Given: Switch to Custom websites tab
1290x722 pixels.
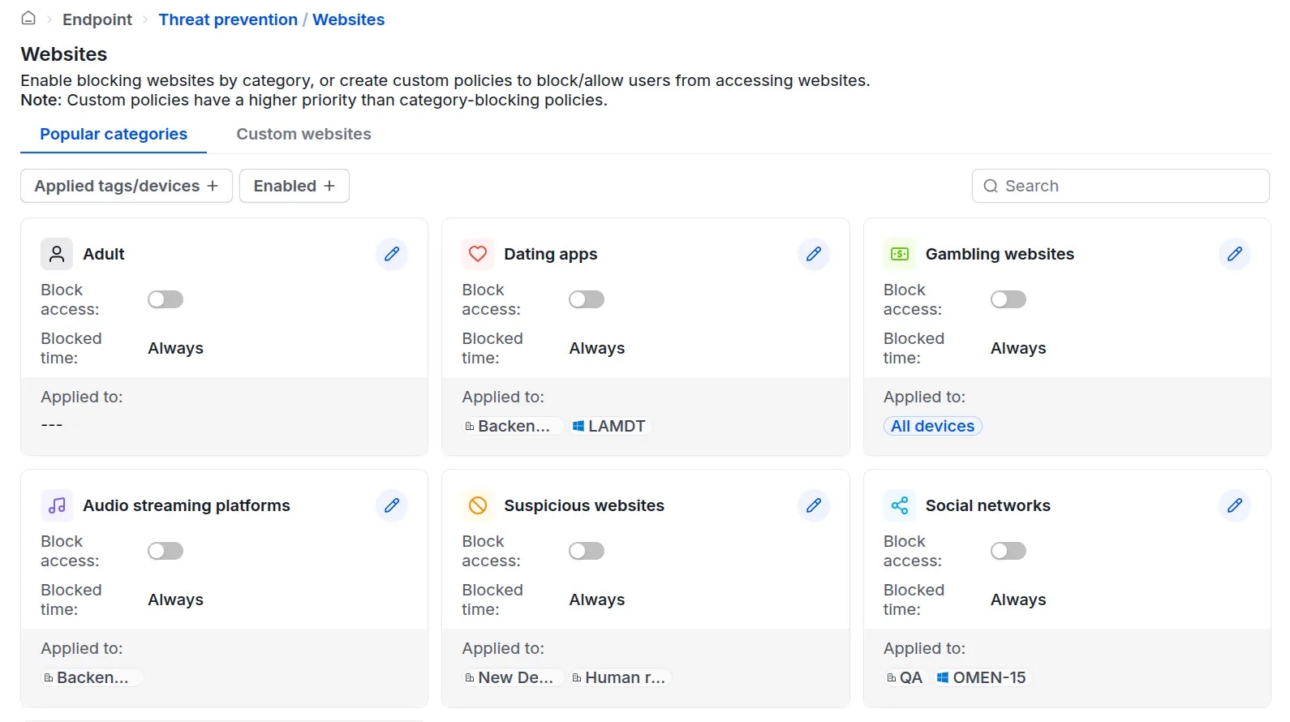Looking at the screenshot, I should pos(303,134).
